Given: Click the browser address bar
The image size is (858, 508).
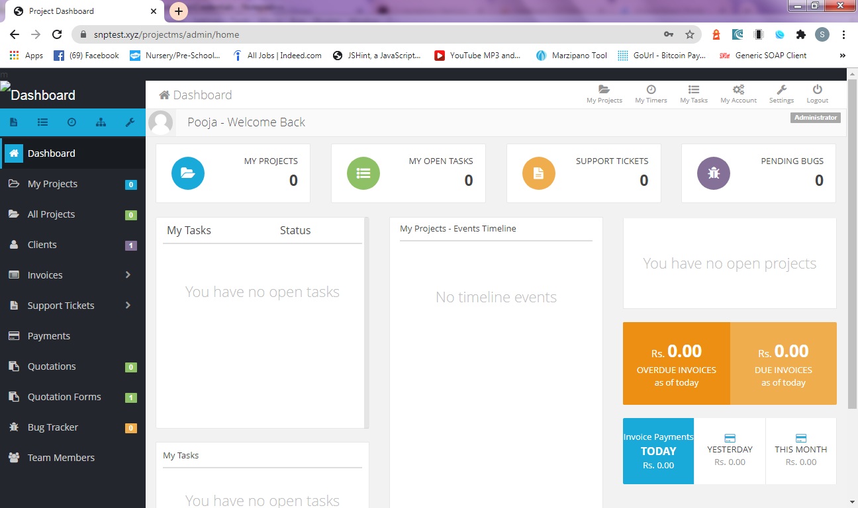Looking at the screenshot, I should [x=371, y=34].
